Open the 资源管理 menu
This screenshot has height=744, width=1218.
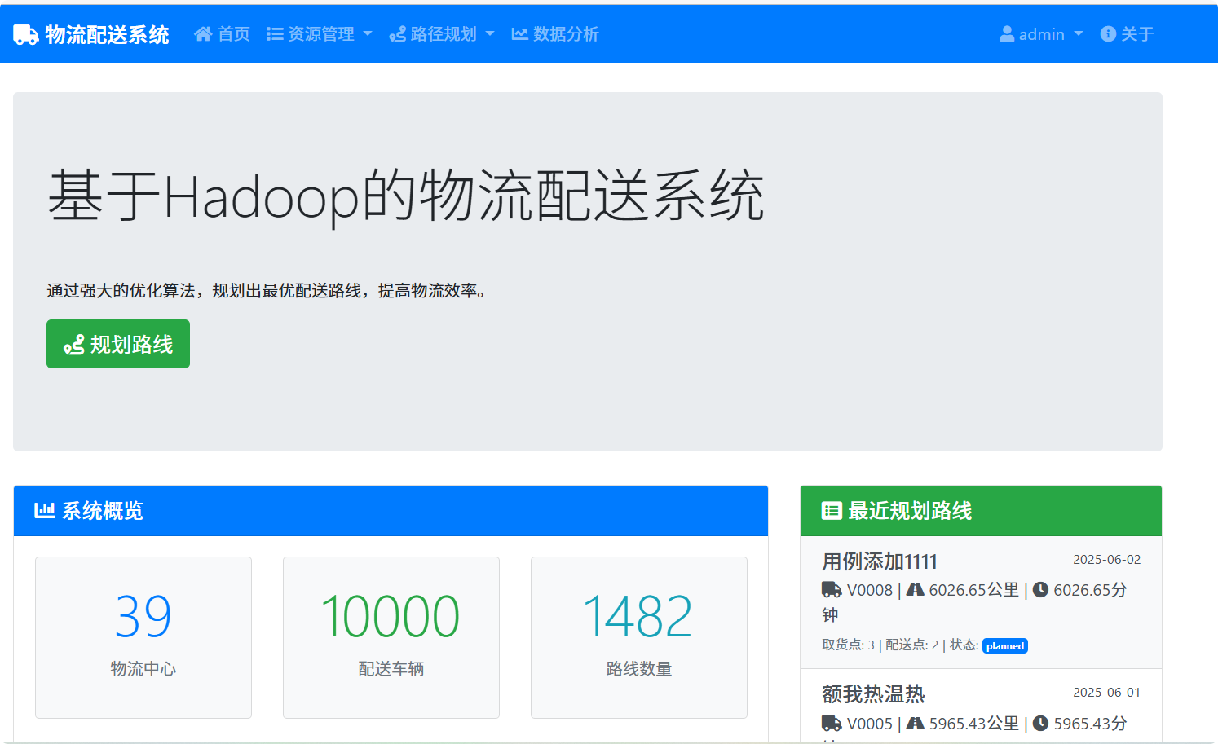click(x=319, y=33)
